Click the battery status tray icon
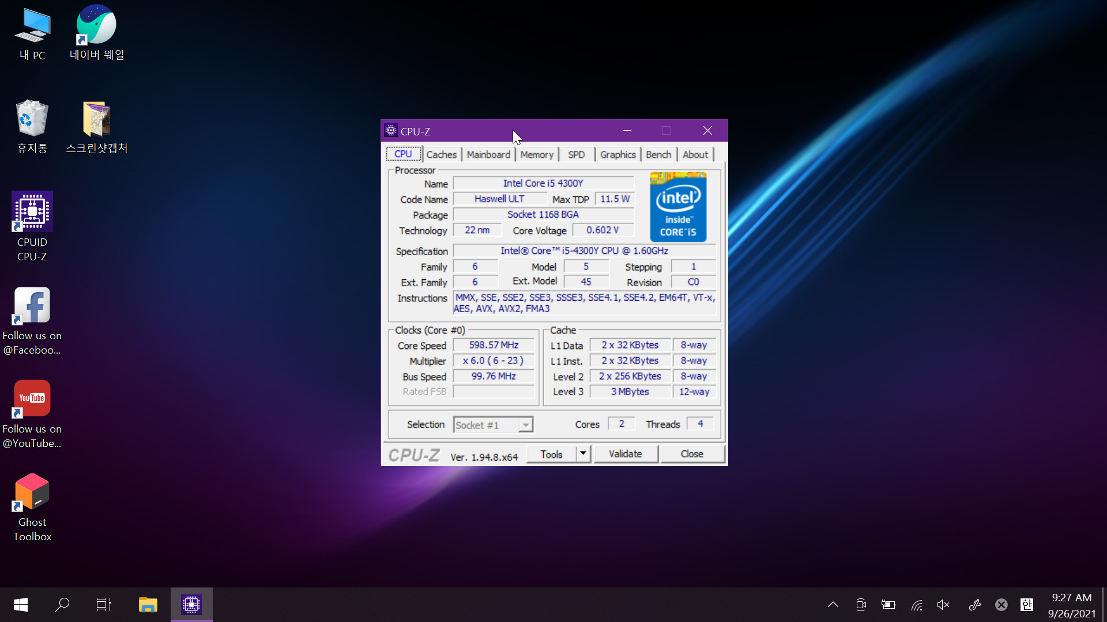1107x622 pixels. tap(888, 605)
